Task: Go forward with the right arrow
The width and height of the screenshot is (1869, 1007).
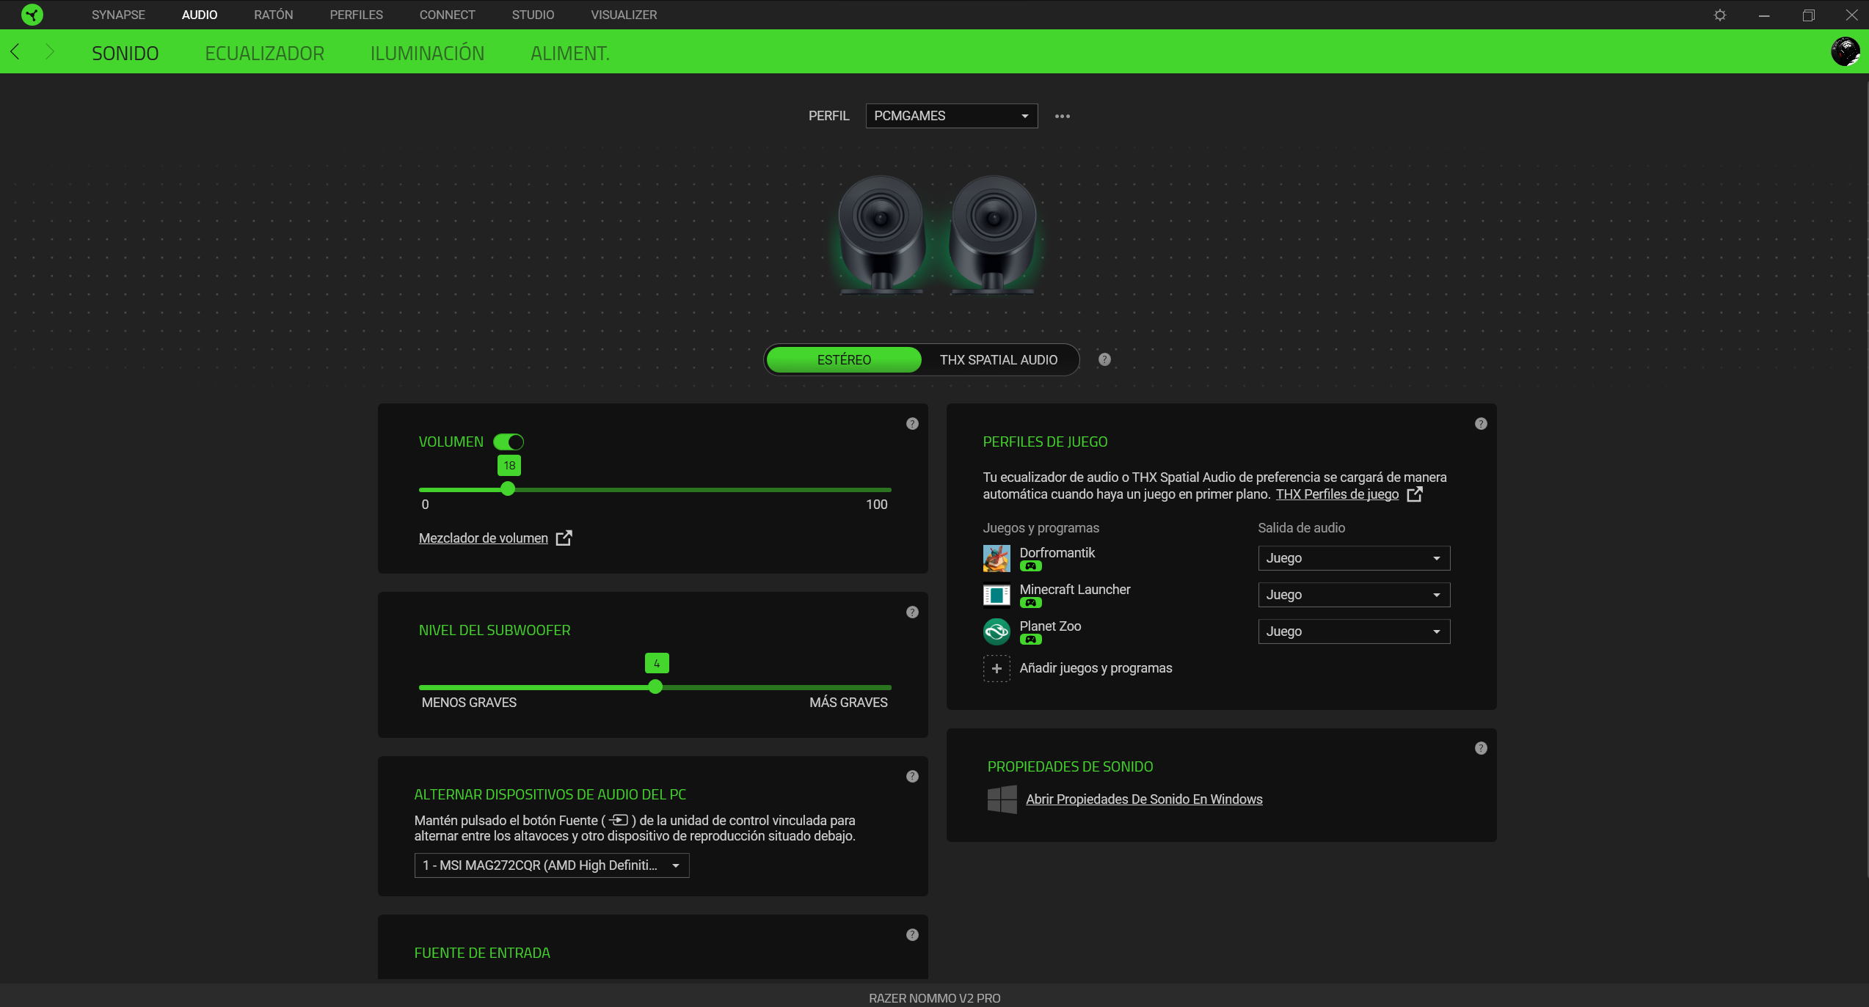Action: click(x=49, y=51)
